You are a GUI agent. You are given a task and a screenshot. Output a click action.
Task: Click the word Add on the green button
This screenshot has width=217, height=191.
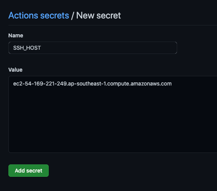(x=20, y=171)
